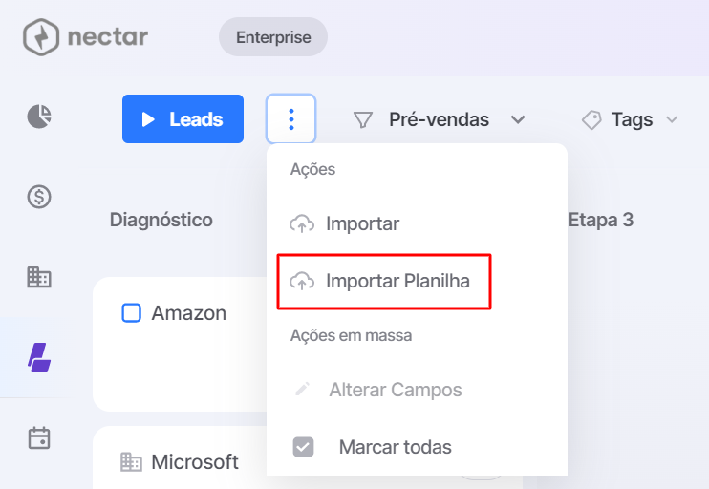The image size is (709, 489).
Task: Tick the Amazon card checkbox
Action: 132,312
